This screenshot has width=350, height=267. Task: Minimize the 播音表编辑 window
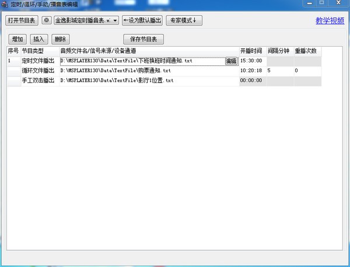(309, 3)
